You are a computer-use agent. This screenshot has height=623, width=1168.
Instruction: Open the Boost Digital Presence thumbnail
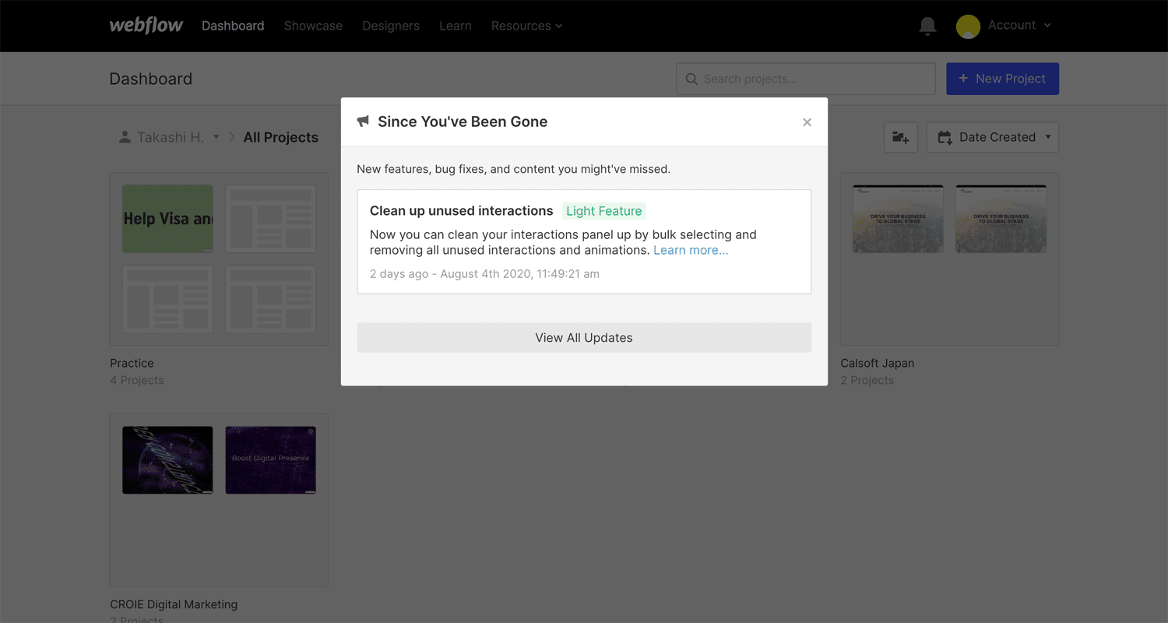point(271,459)
